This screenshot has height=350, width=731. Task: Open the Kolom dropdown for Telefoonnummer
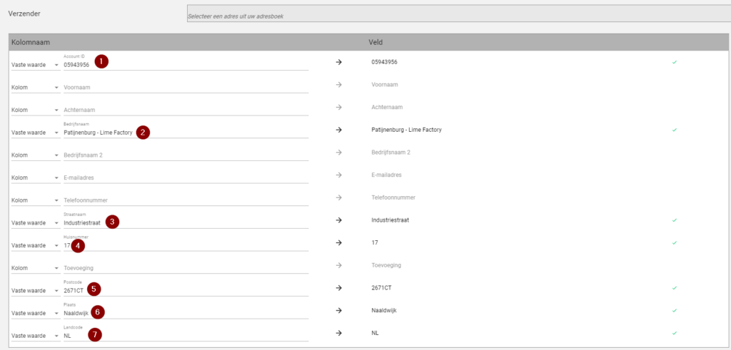coord(35,201)
